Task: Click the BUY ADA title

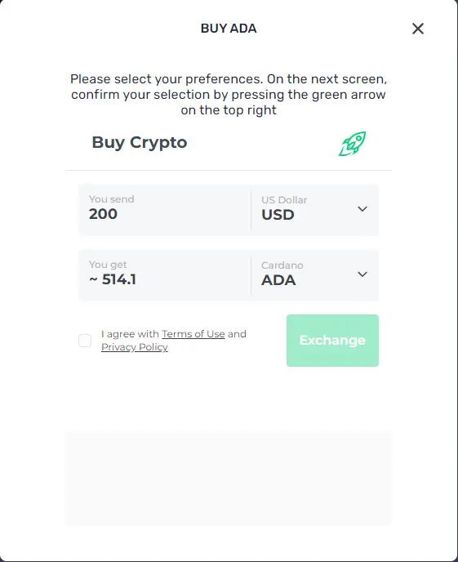Action: pyautogui.click(x=229, y=29)
